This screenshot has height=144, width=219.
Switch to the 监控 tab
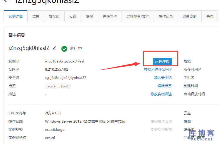(36, 16)
